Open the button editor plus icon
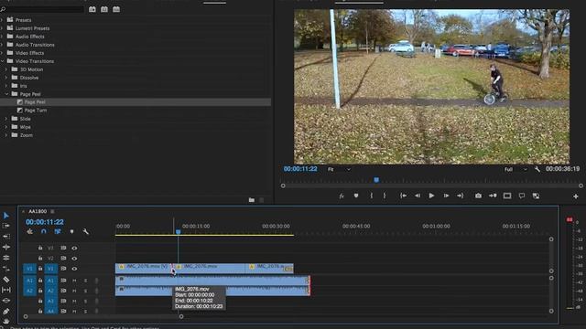This screenshot has width=586, height=329. [x=576, y=196]
